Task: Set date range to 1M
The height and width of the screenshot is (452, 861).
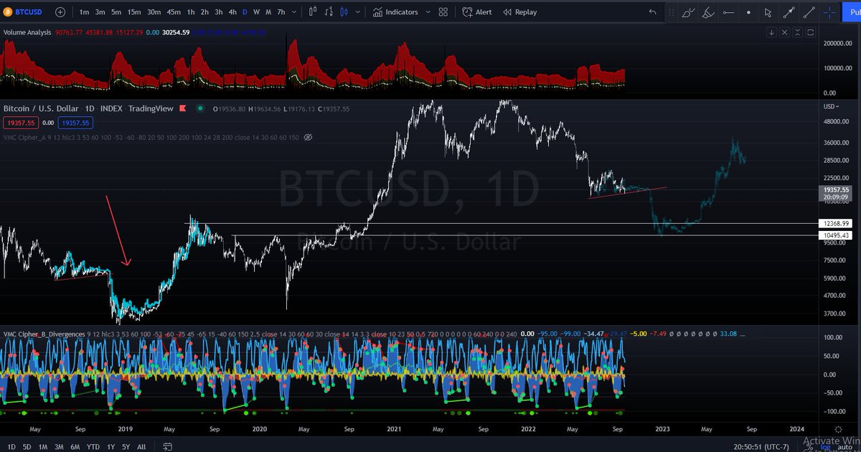Action: coord(43,446)
